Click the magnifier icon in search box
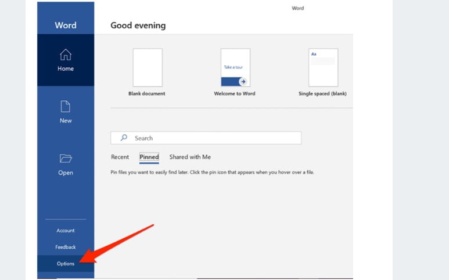 tap(123, 138)
